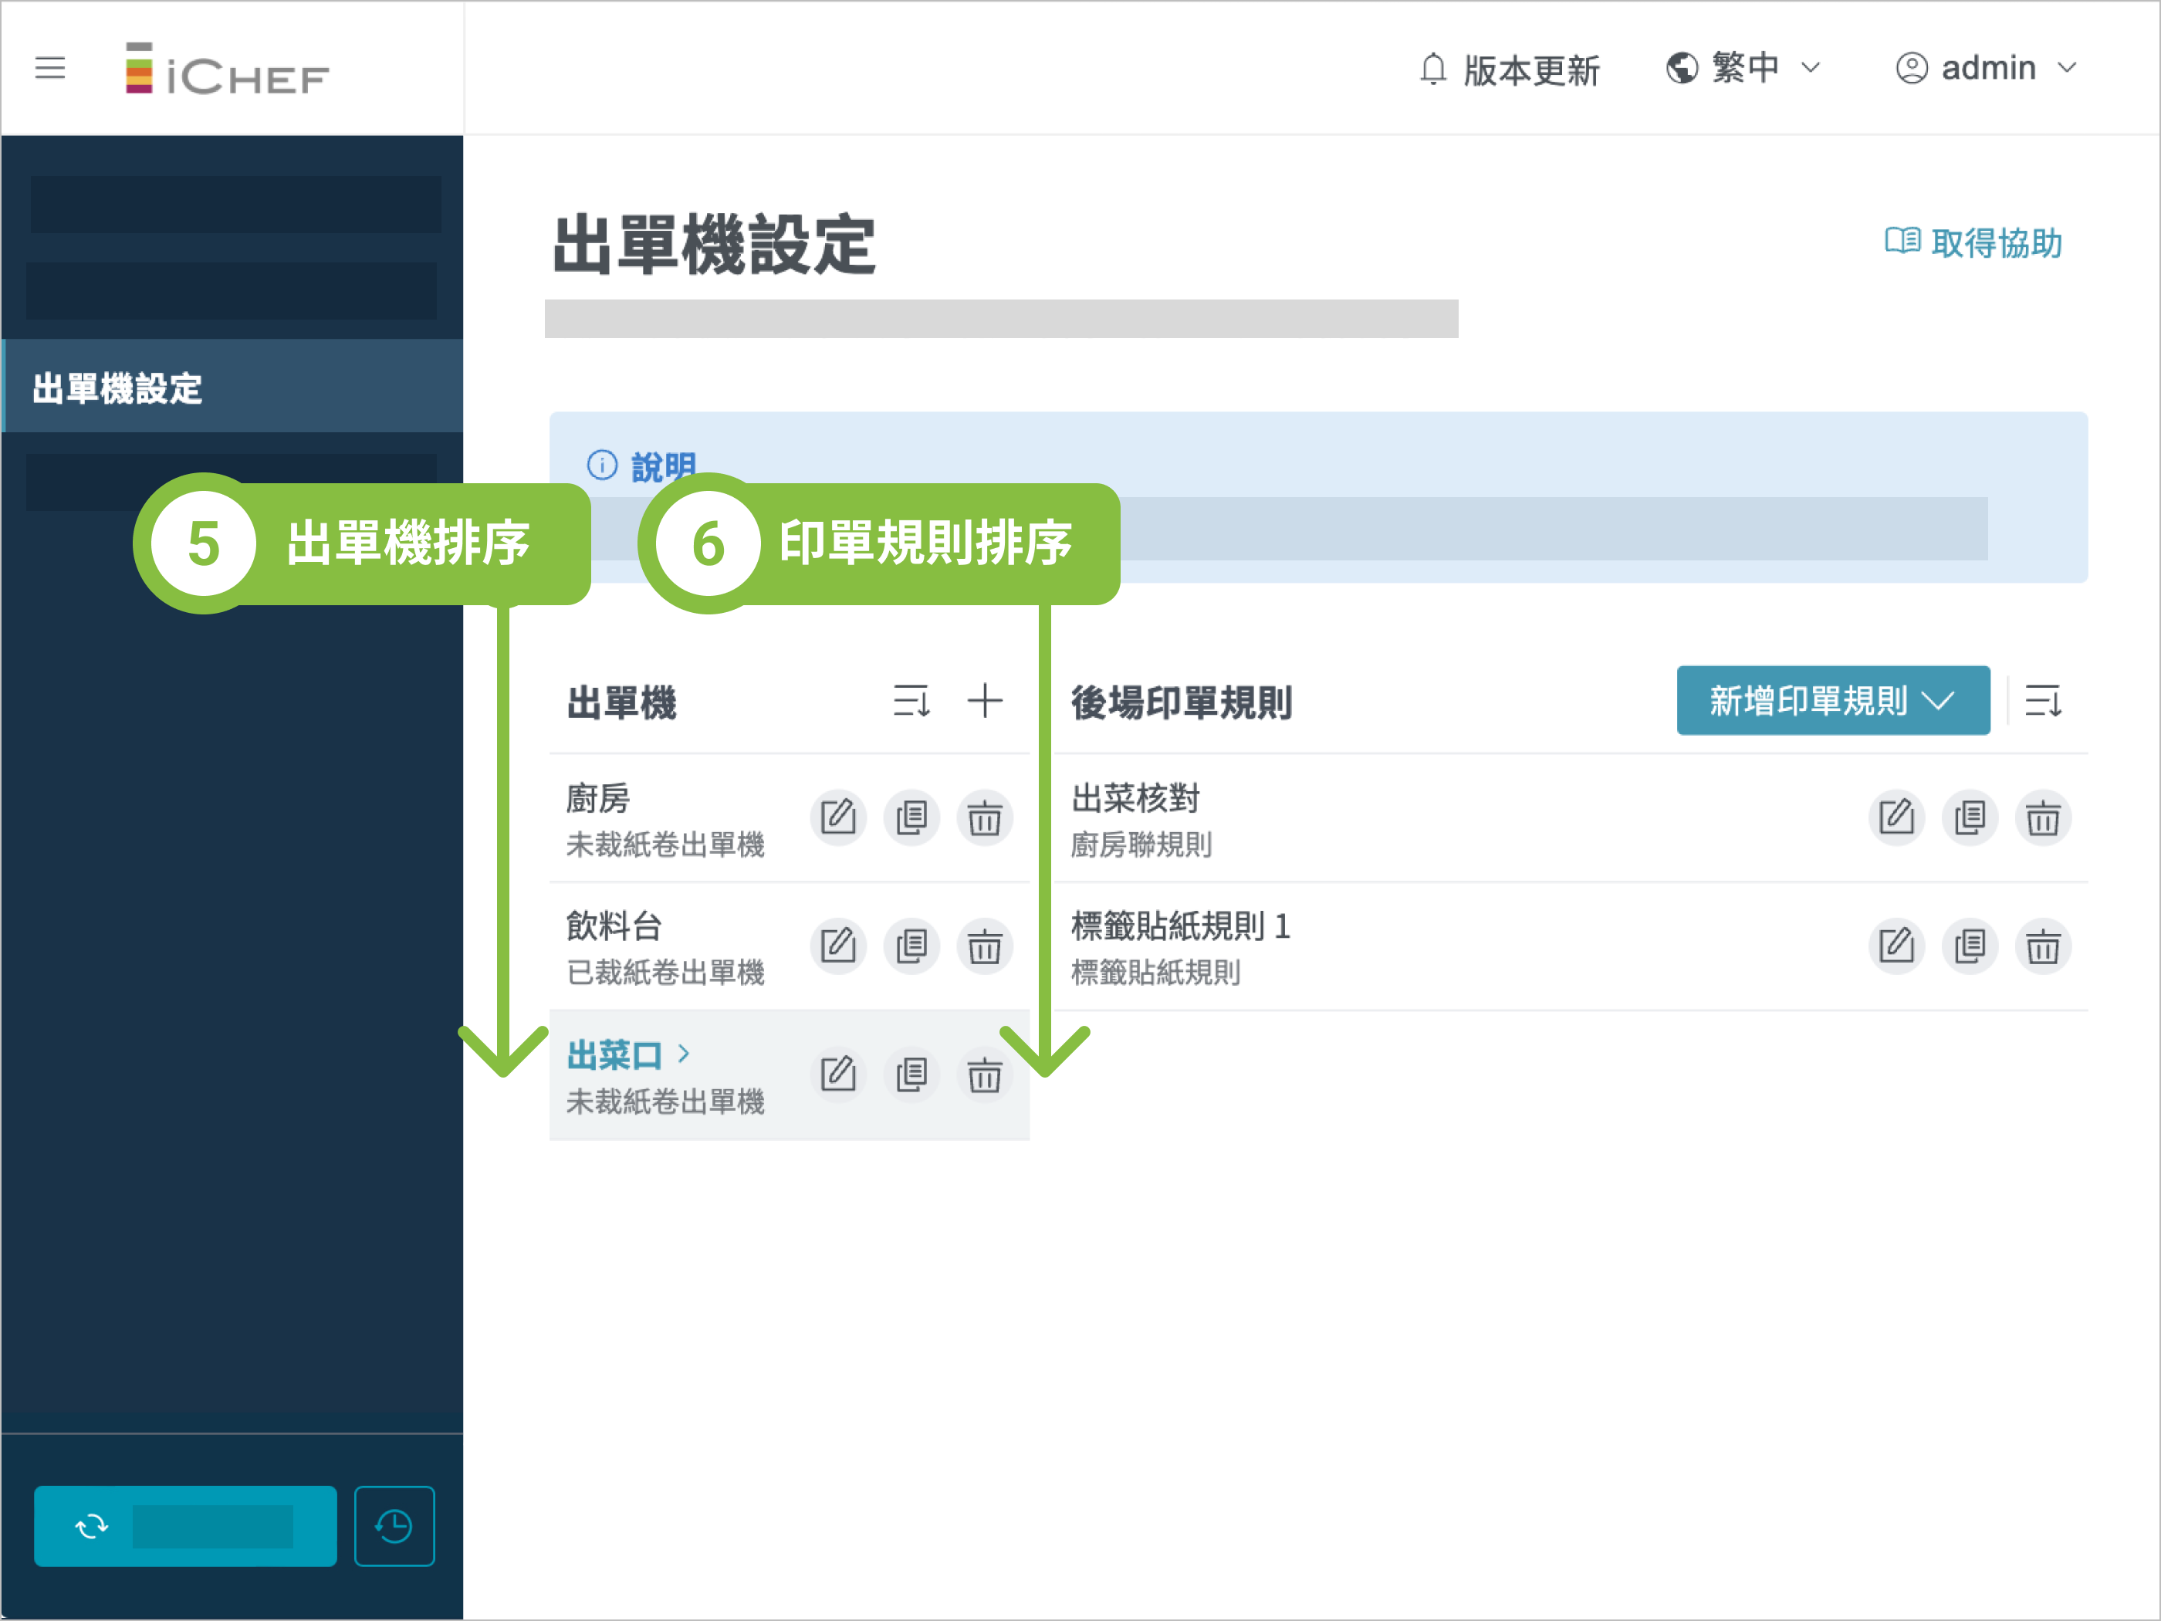Image resolution: width=2161 pixels, height=1621 pixels.
Task: Delete the 出菜核對 rule
Action: (2043, 817)
